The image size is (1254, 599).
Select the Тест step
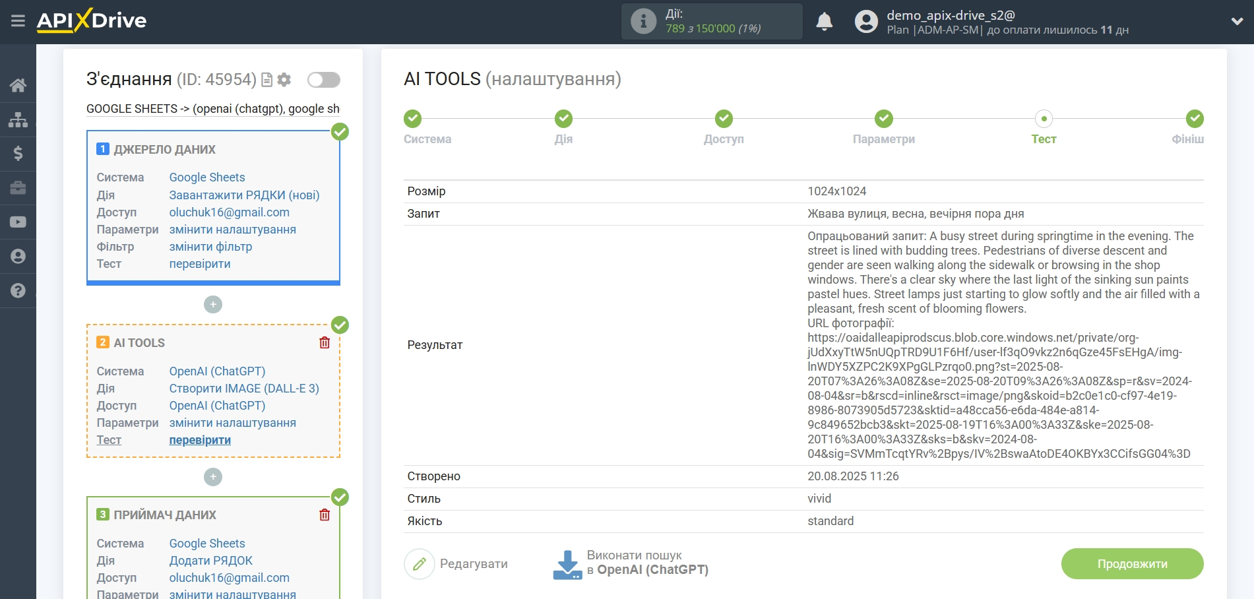1044,119
